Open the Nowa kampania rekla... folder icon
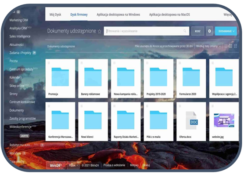 (x=126, y=77)
